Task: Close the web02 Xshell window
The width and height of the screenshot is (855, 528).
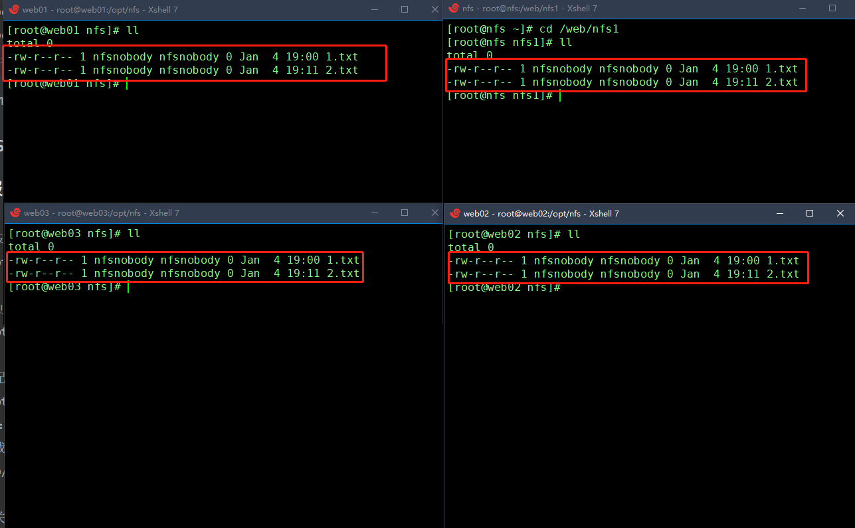Action: pos(840,213)
